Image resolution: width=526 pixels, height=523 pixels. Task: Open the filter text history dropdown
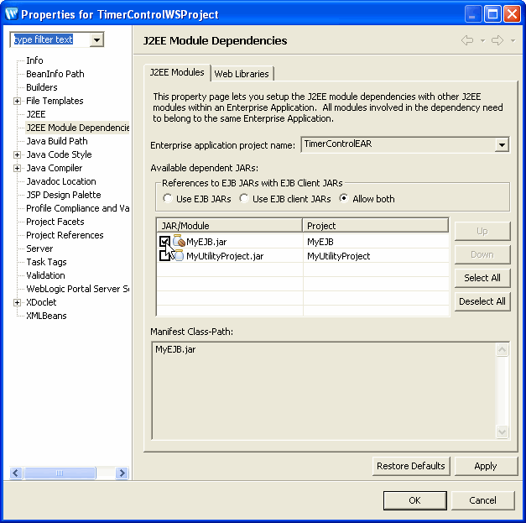pos(97,40)
